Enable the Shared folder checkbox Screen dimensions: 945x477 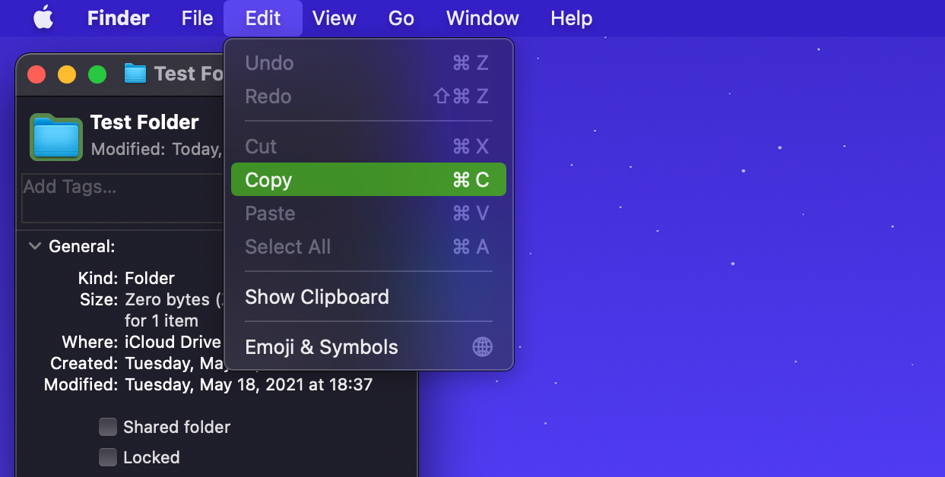[x=108, y=427]
